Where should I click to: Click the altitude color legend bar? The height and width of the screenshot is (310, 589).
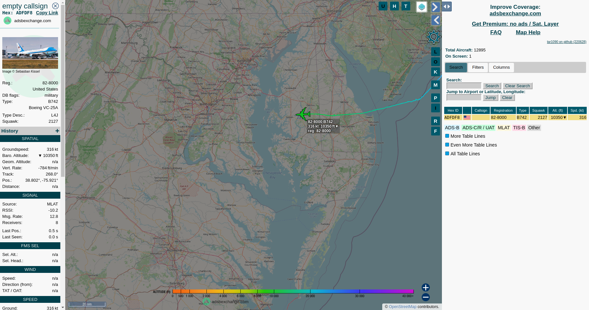(x=293, y=291)
